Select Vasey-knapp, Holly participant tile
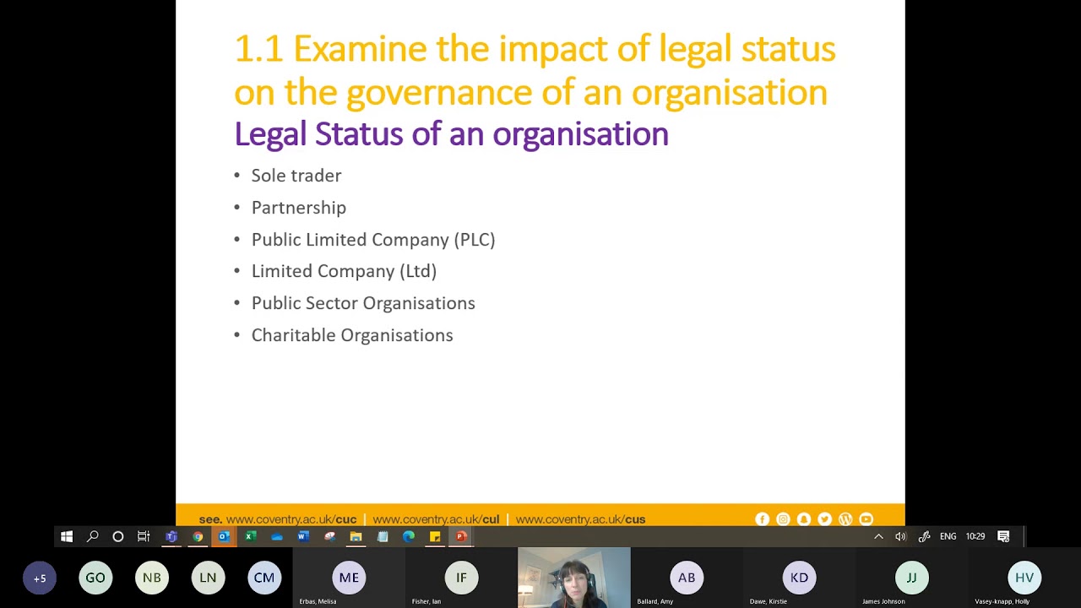The width and height of the screenshot is (1081, 608). [x=1024, y=578]
